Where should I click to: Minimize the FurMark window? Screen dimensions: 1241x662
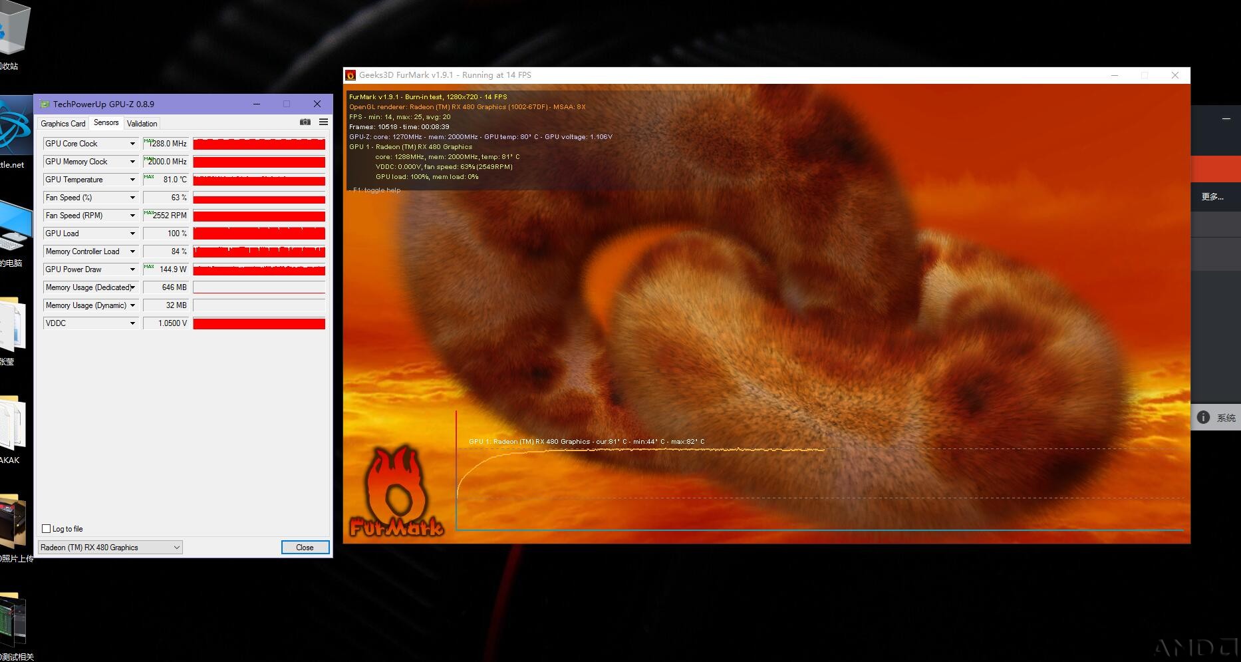pos(1115,75)
